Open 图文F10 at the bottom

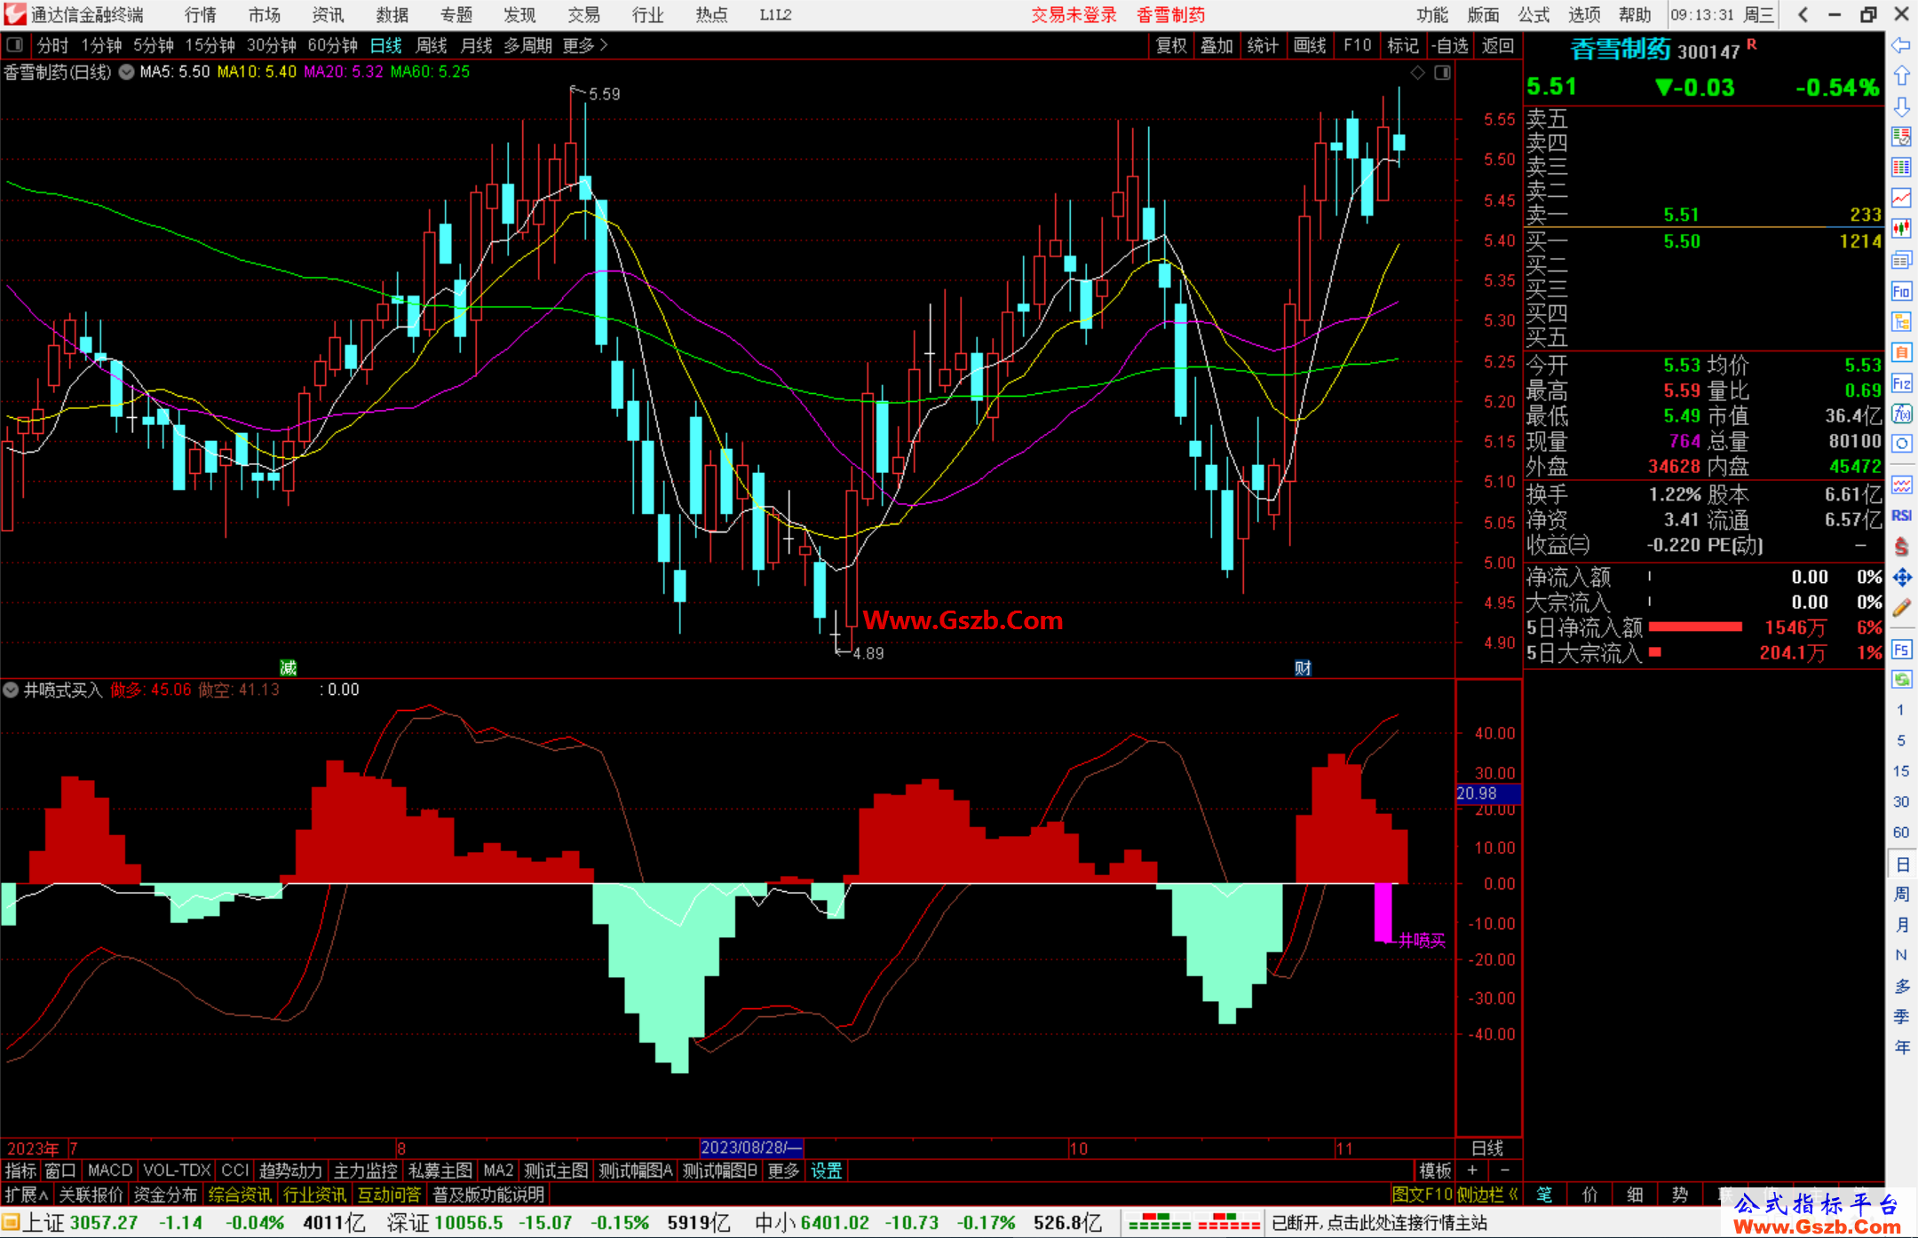(1422, 1195)
